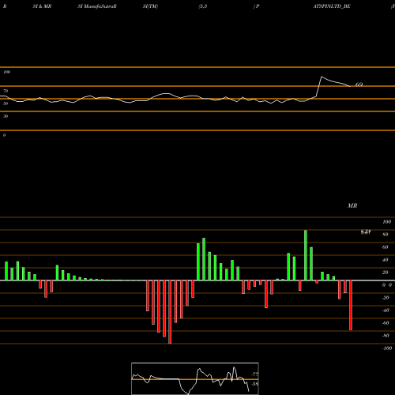Screen dimensions: 395x395
Task: Click the -80 label on MR axis
Action: pyautogui.click(x=386, y=336)
